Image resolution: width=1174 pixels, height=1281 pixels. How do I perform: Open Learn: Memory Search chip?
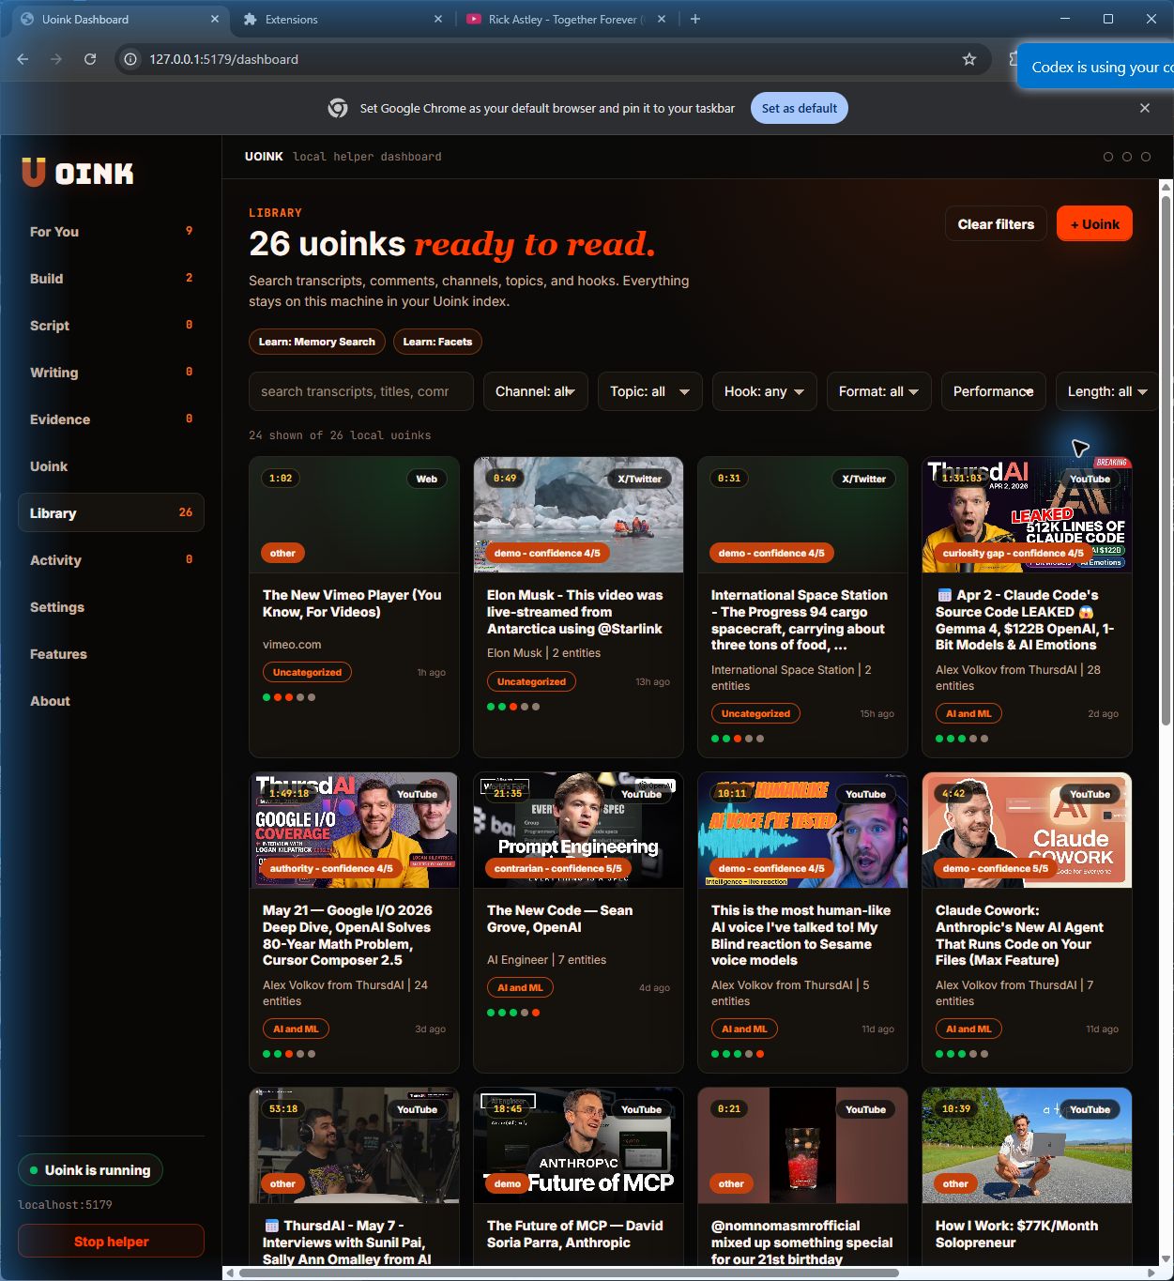coord(316,342)
